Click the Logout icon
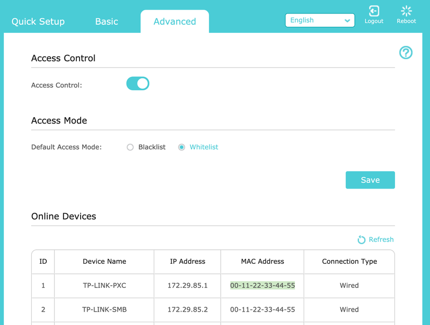 tap(374, 11)
